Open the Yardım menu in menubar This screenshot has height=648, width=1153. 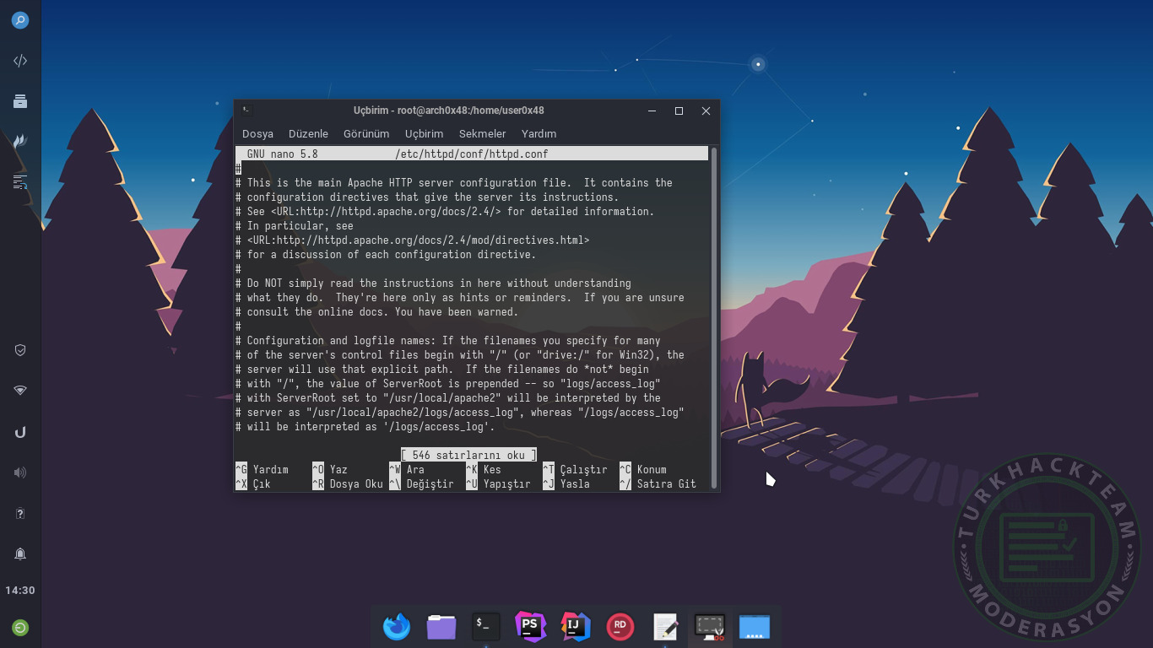click(x=539, y=133)
